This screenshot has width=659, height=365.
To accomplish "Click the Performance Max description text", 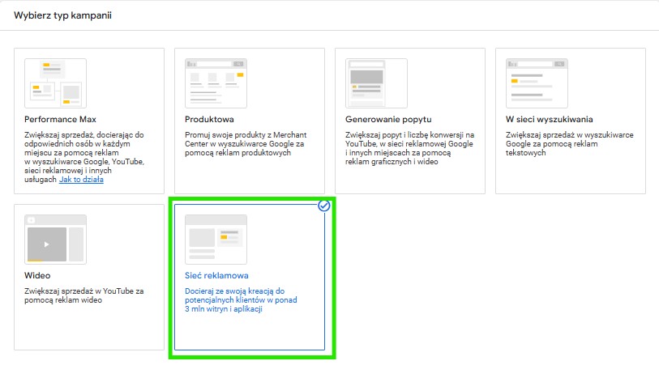I will [84, 157].
